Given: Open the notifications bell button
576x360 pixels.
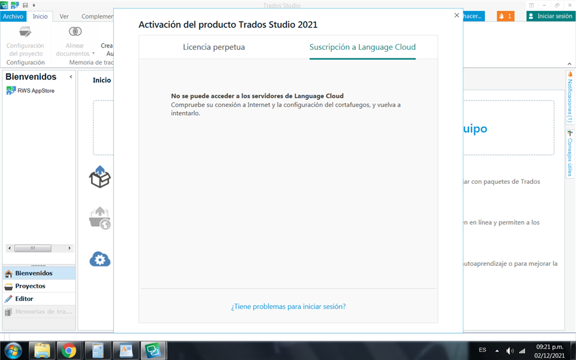Looking at the screenshot, I should click(505, 16).
